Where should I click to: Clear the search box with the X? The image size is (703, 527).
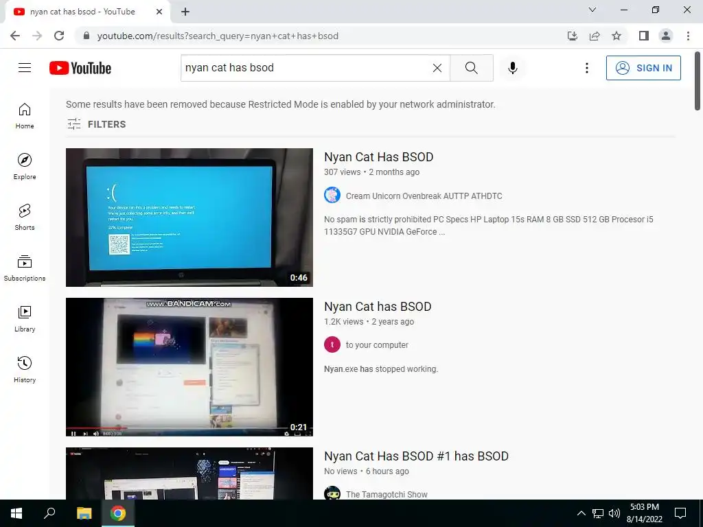click(437, 68)
